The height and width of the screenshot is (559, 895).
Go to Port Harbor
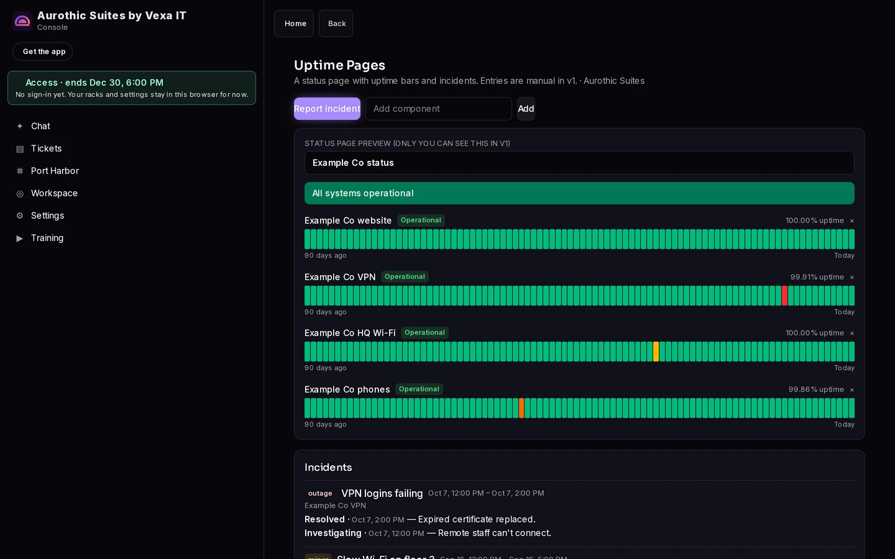132,171
